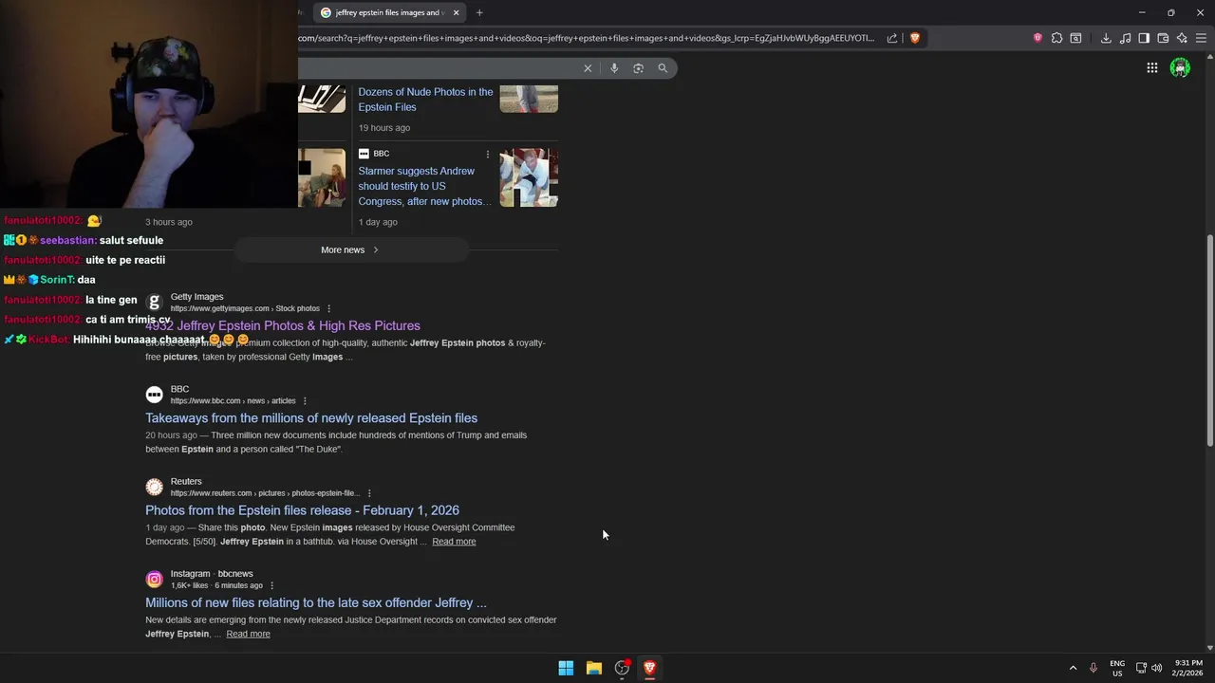Click thumbnail beside Dozens of Nude Photos story
Image resolution: width=1215 pixels, height=683 pixels.
529,99
